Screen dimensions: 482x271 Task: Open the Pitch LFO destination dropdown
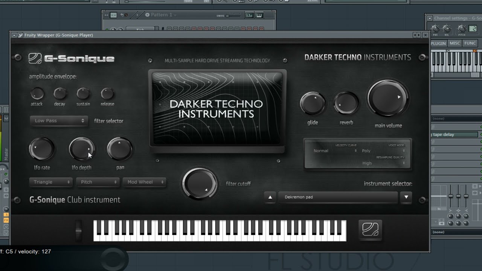point(98,182)
